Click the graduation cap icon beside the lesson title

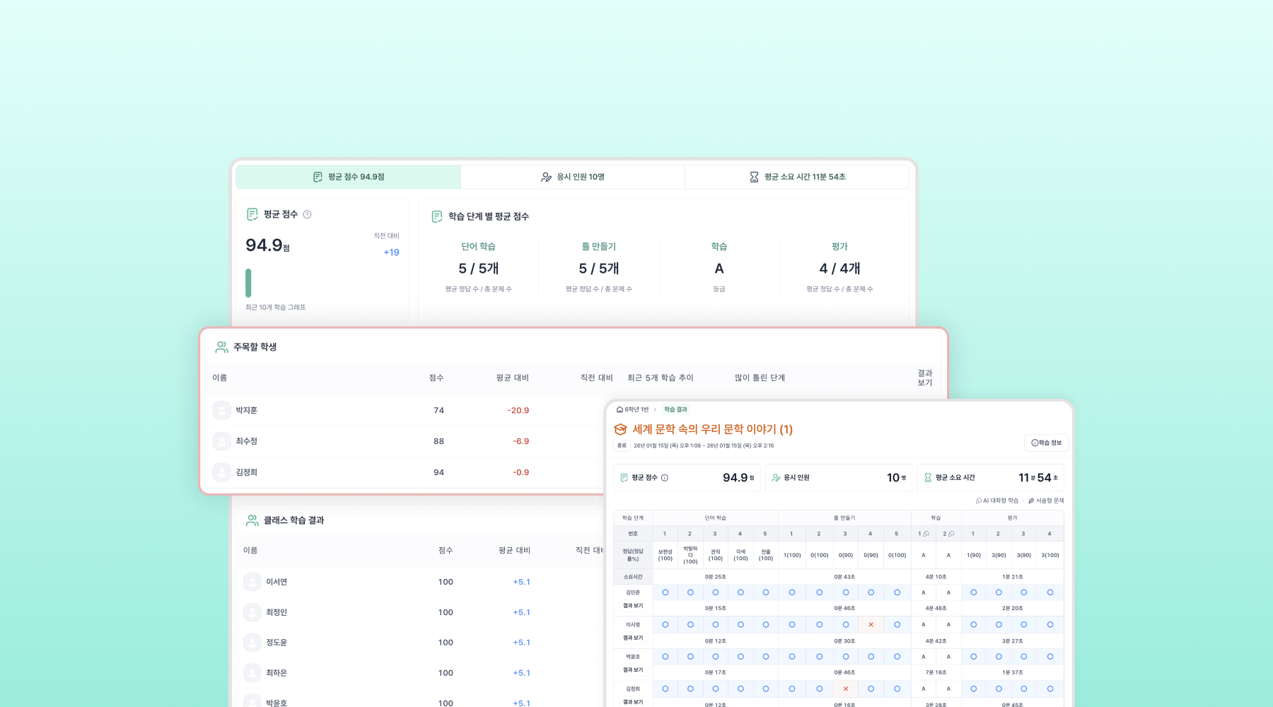point(620,429)
